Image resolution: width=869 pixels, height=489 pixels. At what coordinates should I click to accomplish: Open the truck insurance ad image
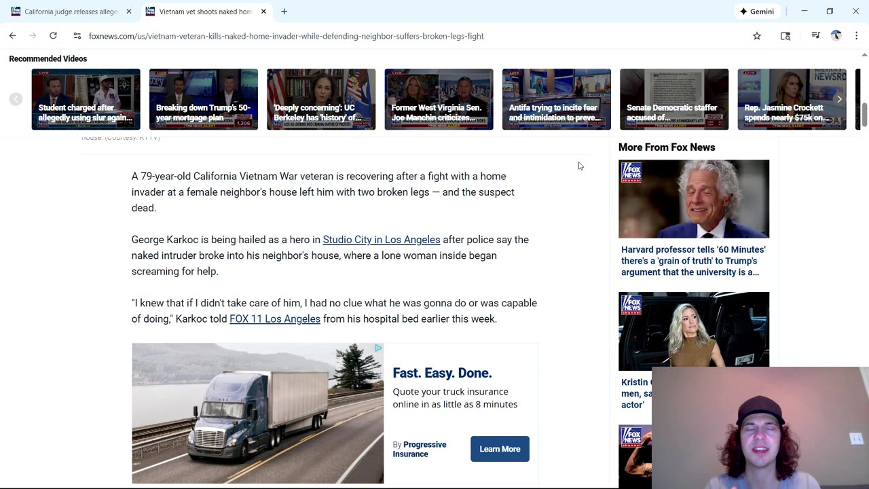coord(257,414)
